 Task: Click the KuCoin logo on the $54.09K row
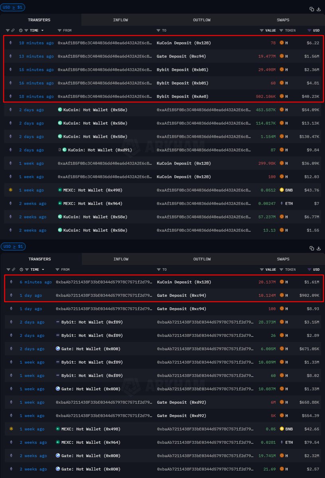60,110
